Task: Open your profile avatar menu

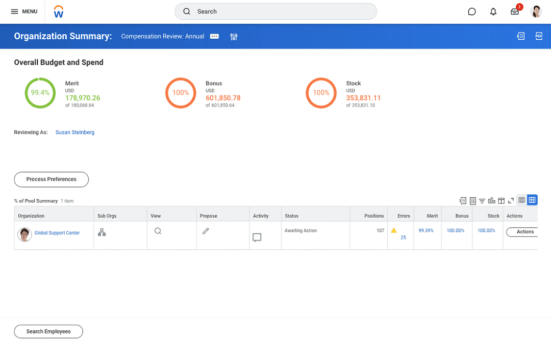Action: (x=536, y=11)
